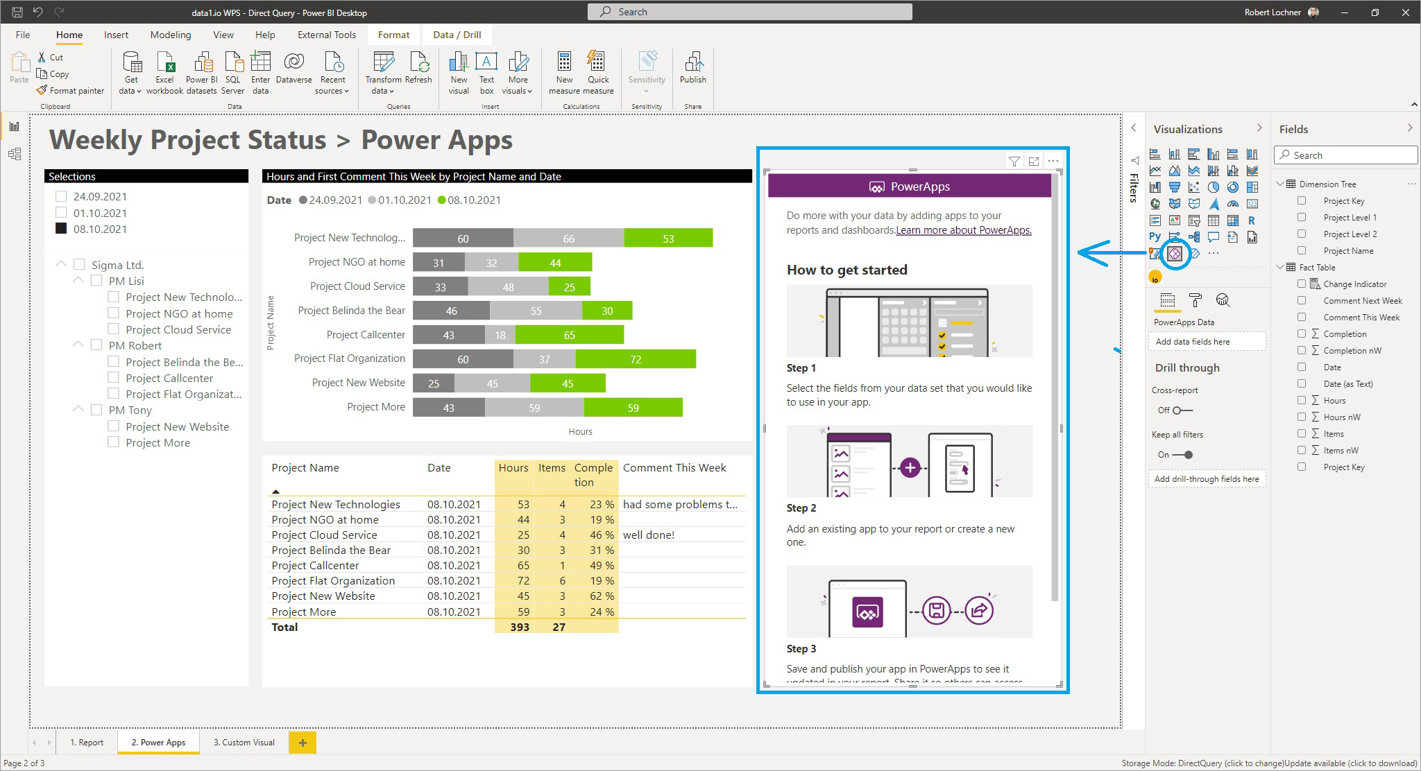Select the pie chart visual icon
The width and height of the screenshot is (1421, 771).
[1213, 187]
